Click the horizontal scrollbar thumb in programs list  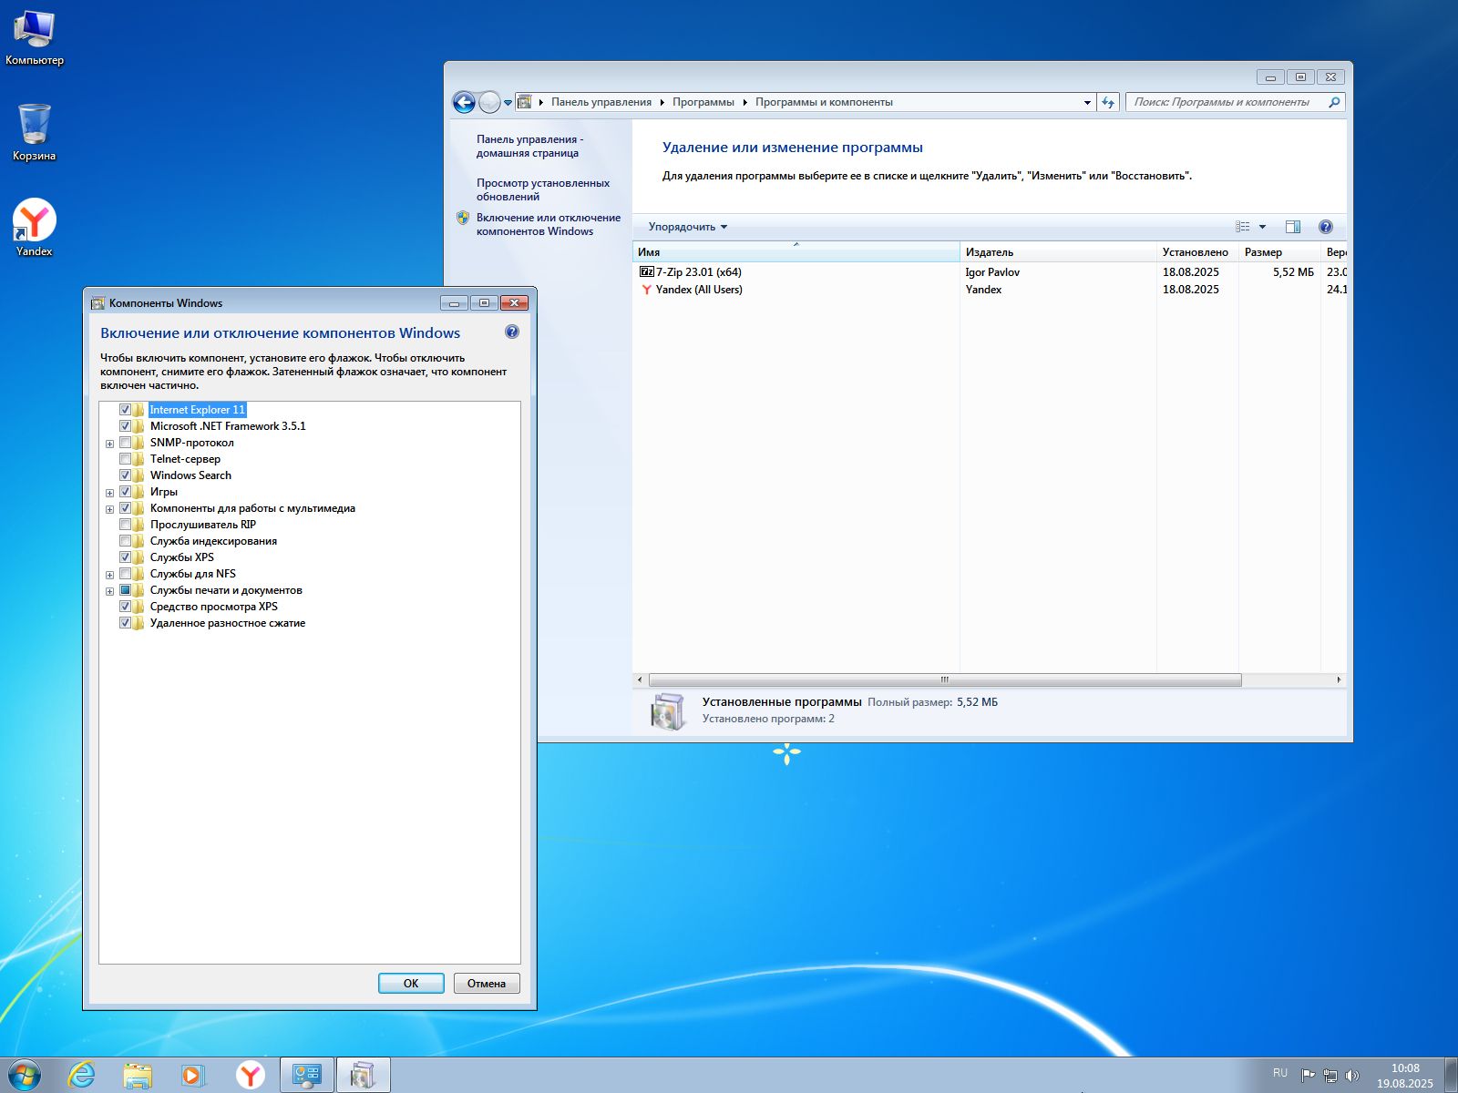(945, 679)
